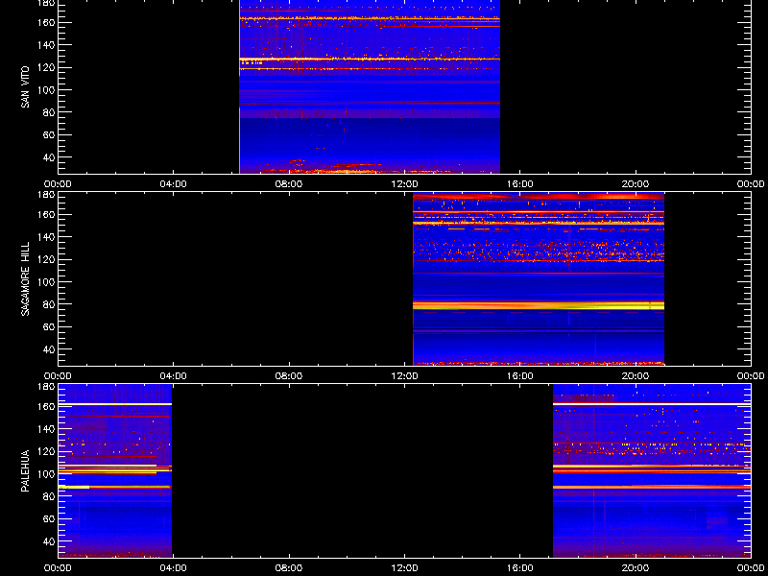Select the 140 tick label on PALEHUA axis
This screenshot has height=576, width=768.
46,429
